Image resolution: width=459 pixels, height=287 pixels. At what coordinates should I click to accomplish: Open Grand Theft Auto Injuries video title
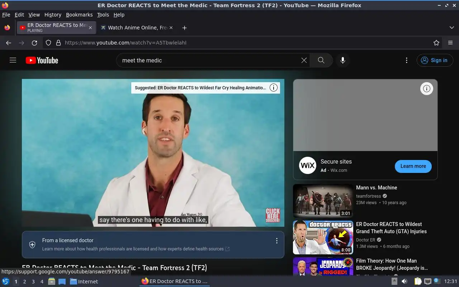coord(391,228)
